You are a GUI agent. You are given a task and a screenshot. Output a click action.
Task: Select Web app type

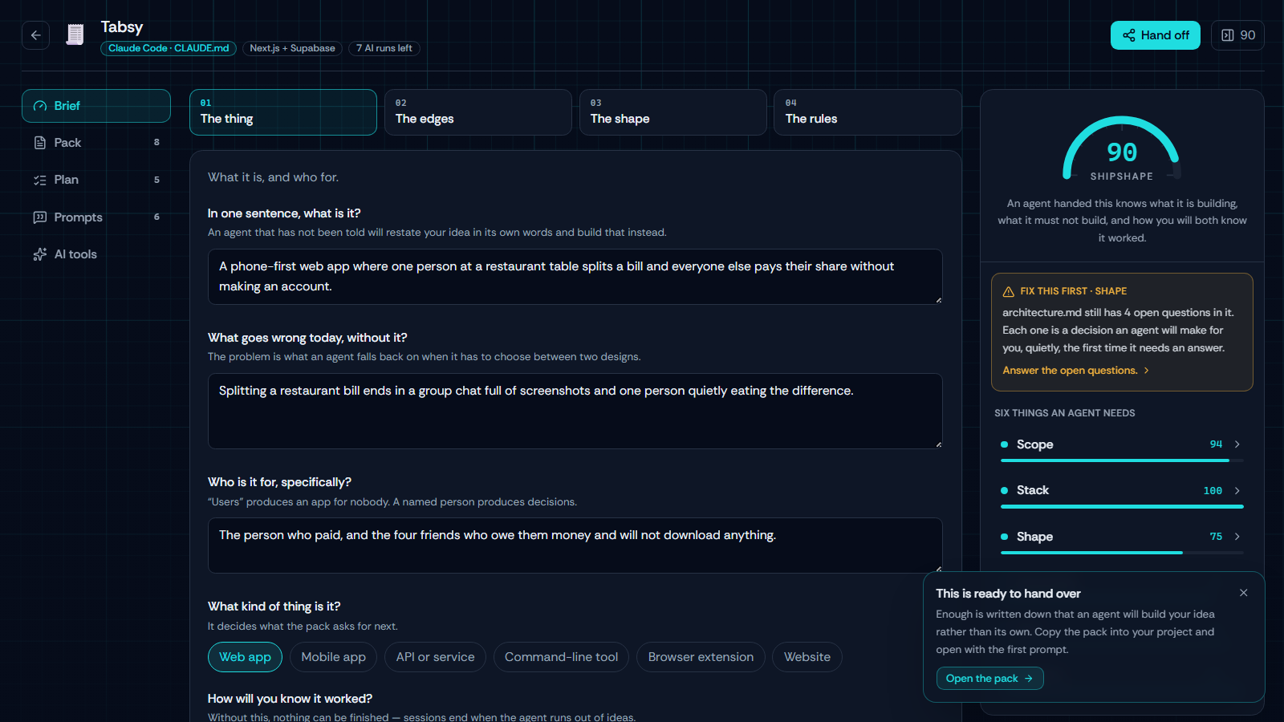pos(245,657)
